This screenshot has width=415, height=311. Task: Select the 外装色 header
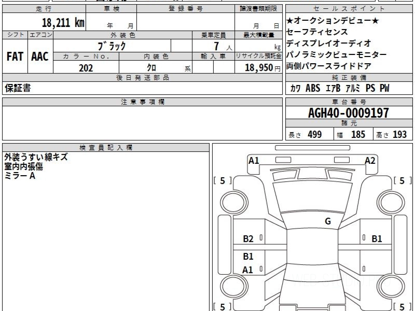[123, 35]
